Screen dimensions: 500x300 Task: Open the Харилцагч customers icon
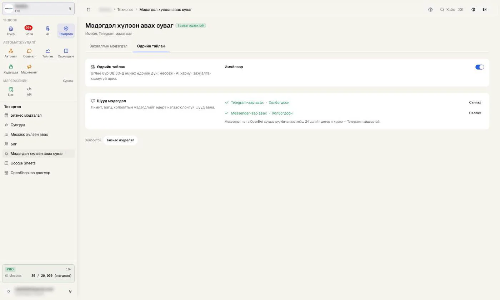tap(66, 53)
